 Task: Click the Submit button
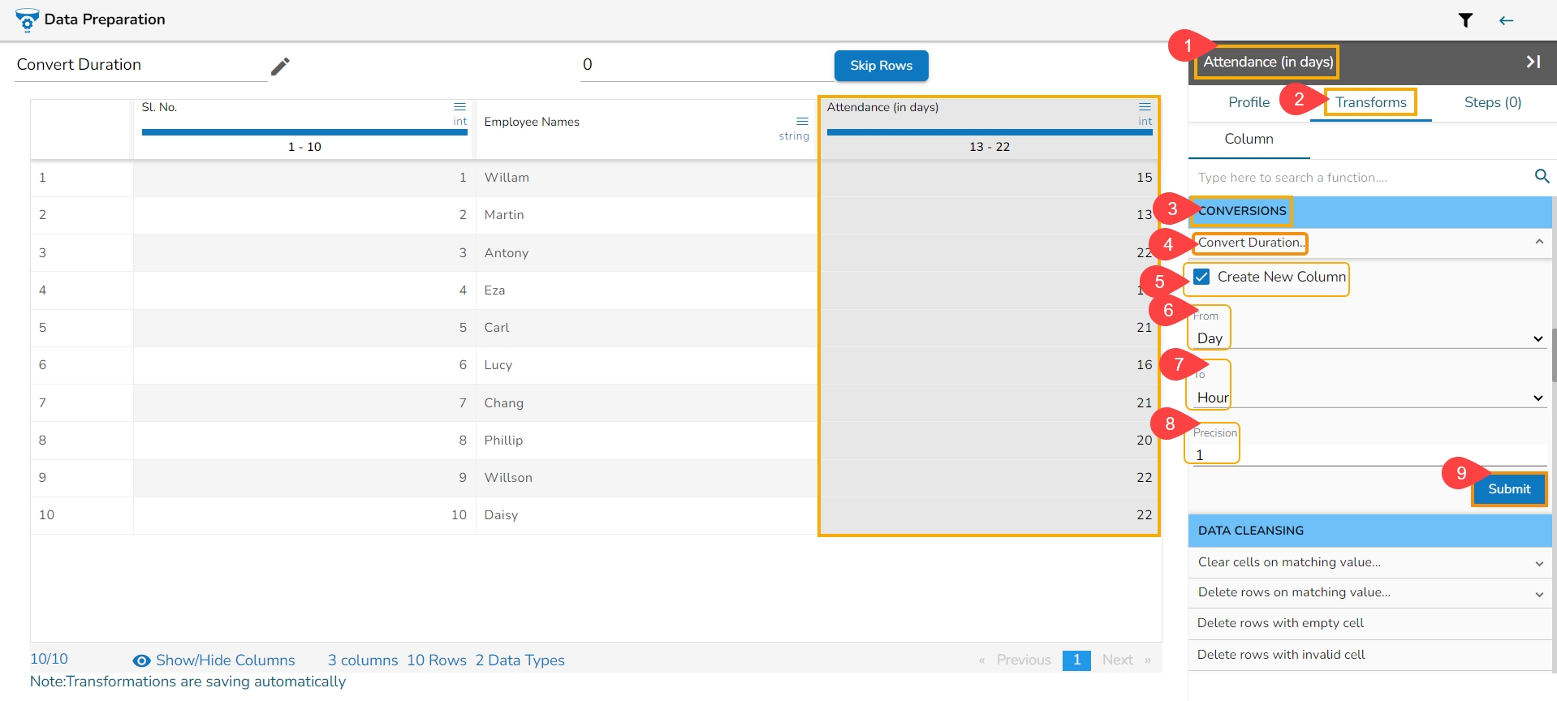[1508, 489]
